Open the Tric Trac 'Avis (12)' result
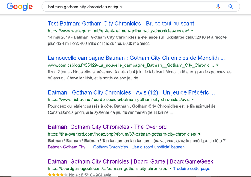The width and height of the screenshot is (251, 177). 131,92
